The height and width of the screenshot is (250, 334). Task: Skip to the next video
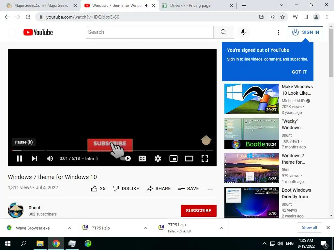tap(35, 159)
